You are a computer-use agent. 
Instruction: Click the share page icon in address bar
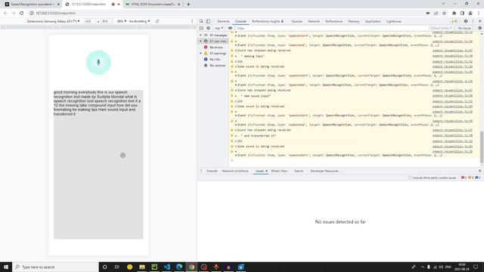tap(436, 13)
